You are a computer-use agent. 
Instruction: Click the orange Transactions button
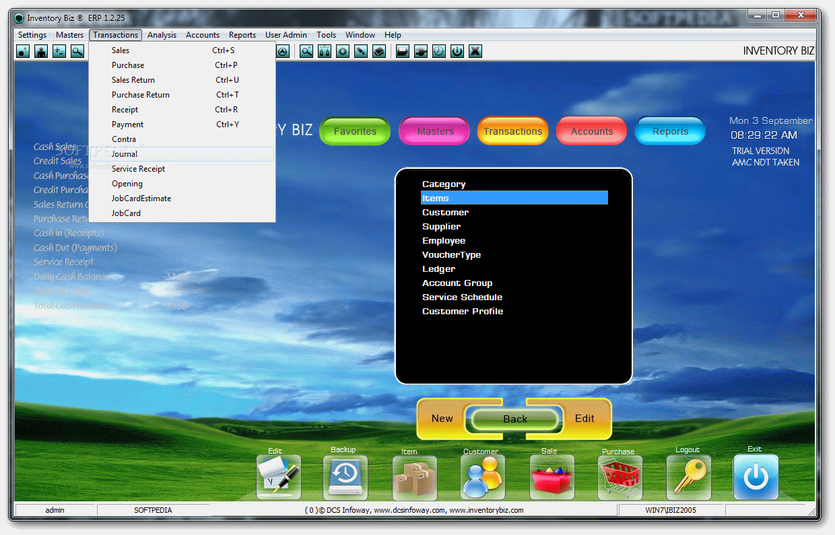pos(513,131)
